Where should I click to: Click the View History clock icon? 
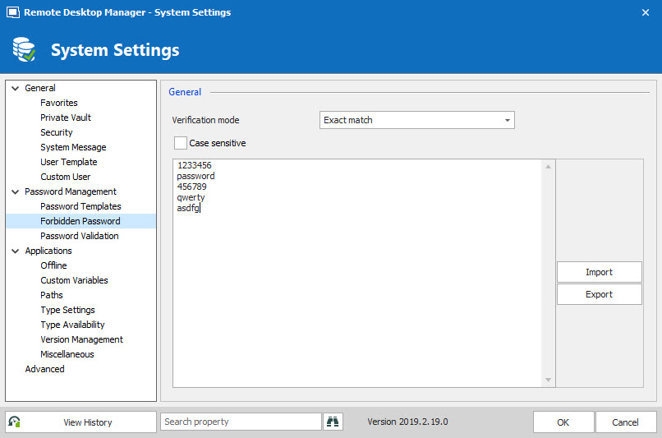coord(14,422)
